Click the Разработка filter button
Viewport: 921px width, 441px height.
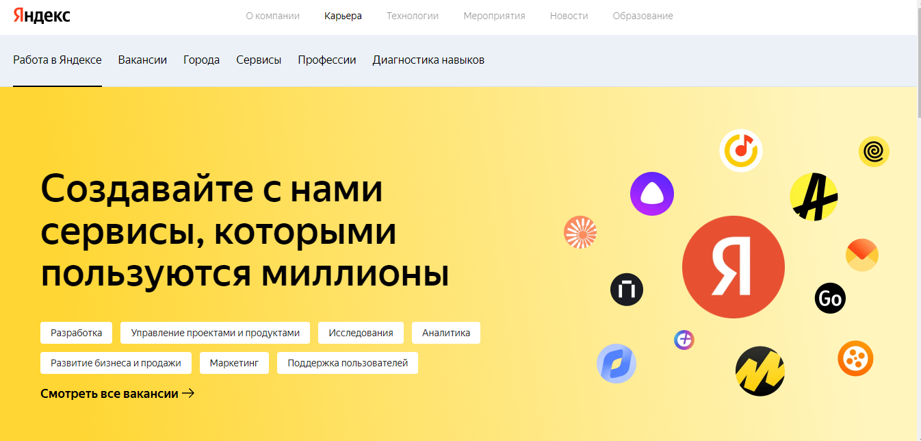(76, 333)
